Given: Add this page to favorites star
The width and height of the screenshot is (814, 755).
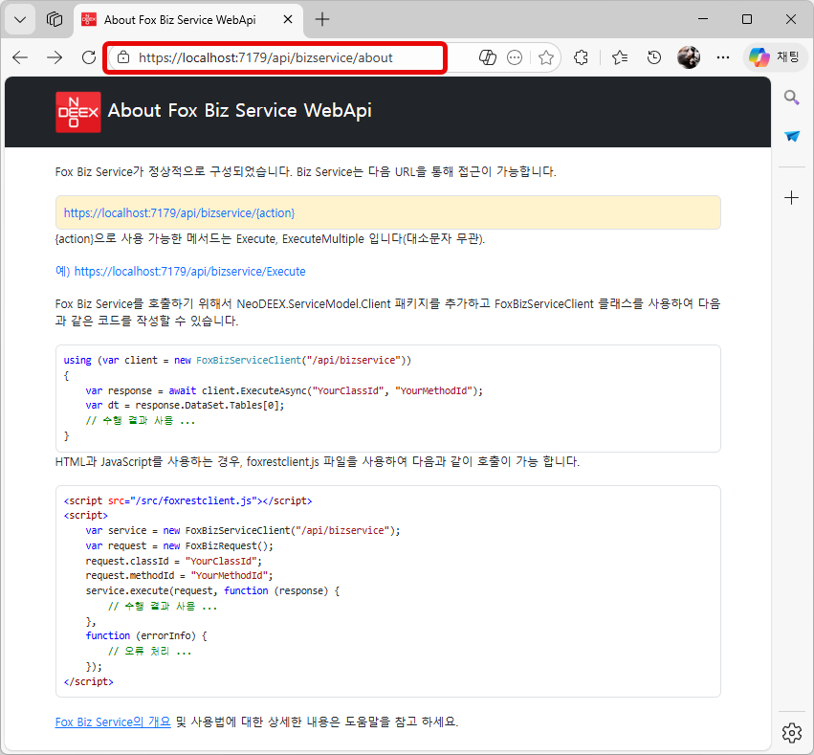Looking at the screenshot, I should [546, 57].
